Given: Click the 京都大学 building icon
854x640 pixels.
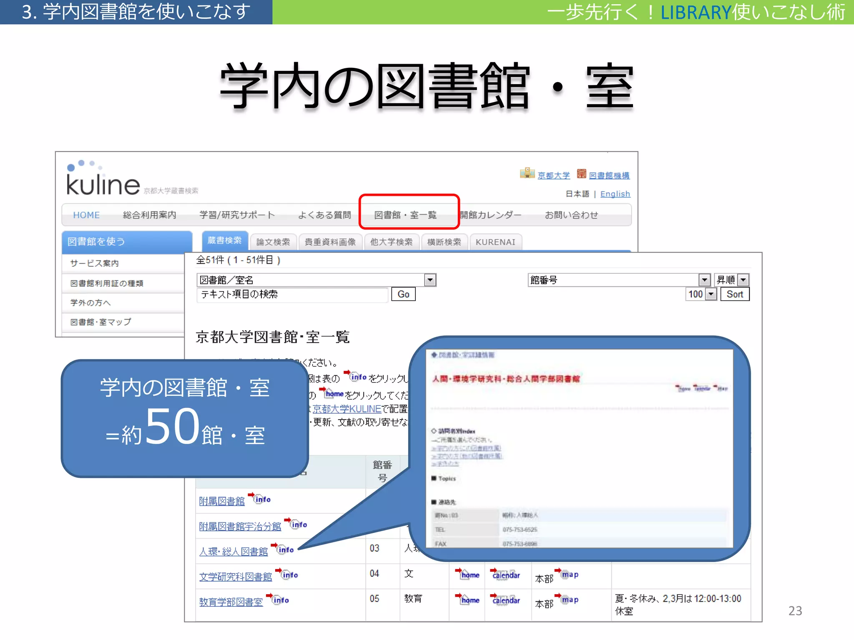Looking at the screenshot, I should (527, 173).
